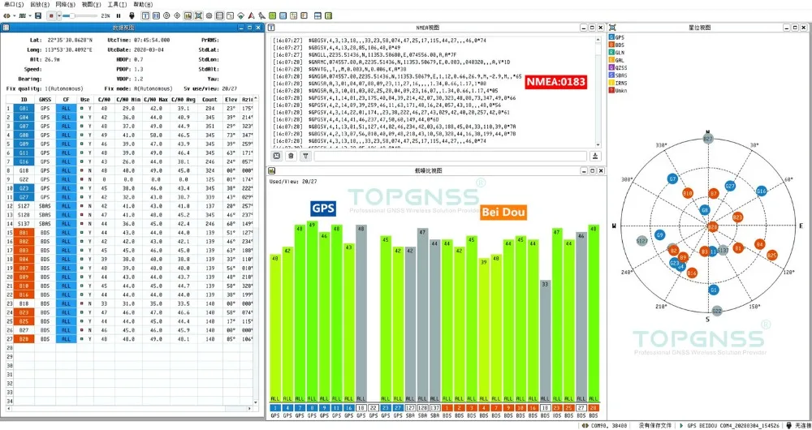The height and width of the screenshot is (430, 812).
Task: Adjust the playback speed slider in toolbar
Action: click(x=80, y=15)
